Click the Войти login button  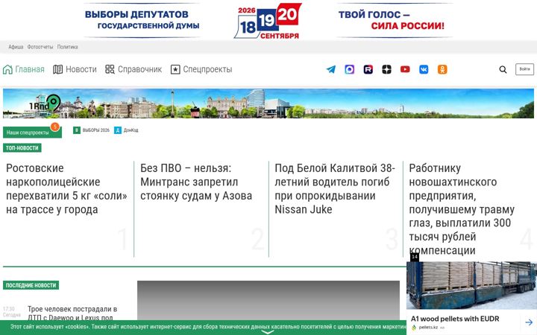pyautogui.click(x=524, y=69)
